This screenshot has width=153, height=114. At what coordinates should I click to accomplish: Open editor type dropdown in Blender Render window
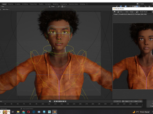click(x=115, y=12)
